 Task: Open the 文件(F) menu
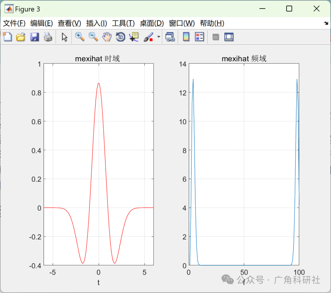(14, 23)
